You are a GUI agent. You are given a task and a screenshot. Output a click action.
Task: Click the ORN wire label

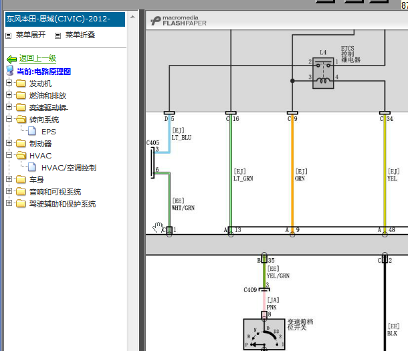[300, 179]
